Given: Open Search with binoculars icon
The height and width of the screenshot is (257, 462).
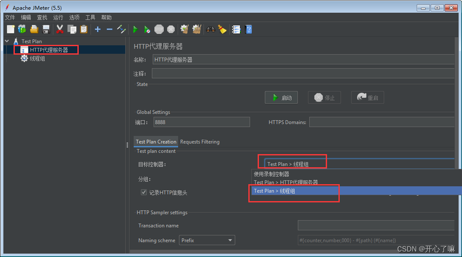Looking at the screenshot, I should pyautogui.click(x=211, y=29).
